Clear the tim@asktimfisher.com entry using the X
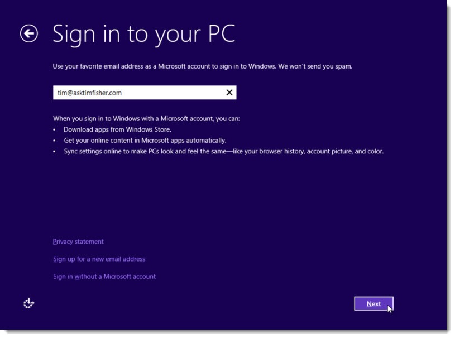Screen dimensions: 455x338 [x=228, y=93]
